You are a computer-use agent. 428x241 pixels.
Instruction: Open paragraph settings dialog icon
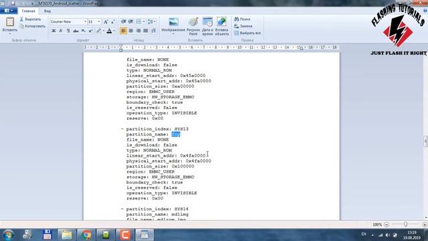coord(153,31)
